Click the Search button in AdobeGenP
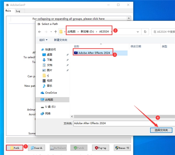This screenshot has width=175, height=155. tap(37, 148)
